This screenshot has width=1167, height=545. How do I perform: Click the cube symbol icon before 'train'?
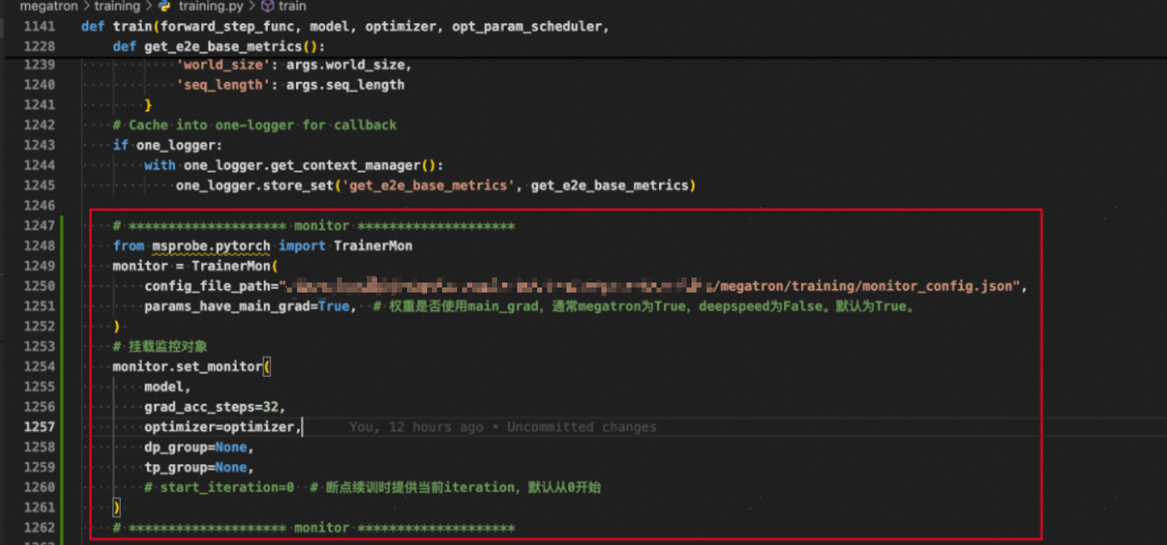coord(268,6)
